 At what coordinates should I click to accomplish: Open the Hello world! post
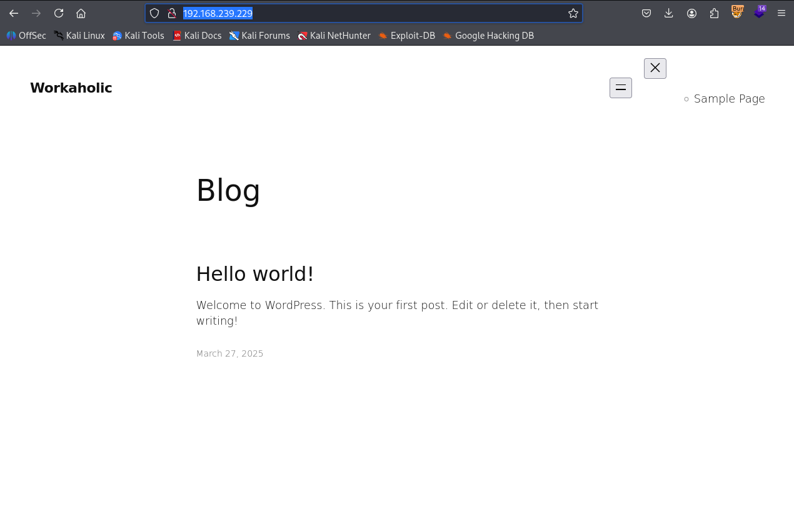pos(254,274)
